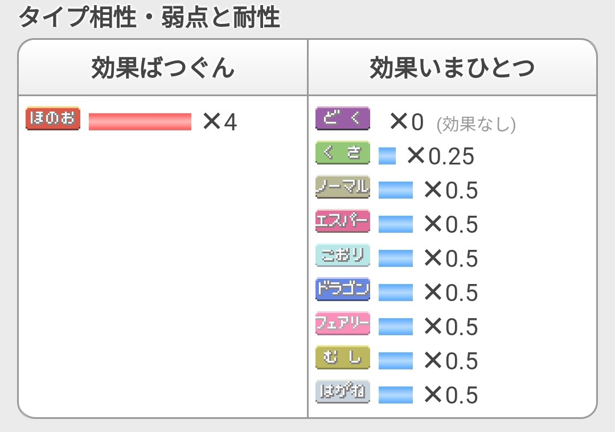Image resolution: width=615 pixels, height=432 pixels.
Task: Click the red ×4 damage bar
Action: pos(140,122)
